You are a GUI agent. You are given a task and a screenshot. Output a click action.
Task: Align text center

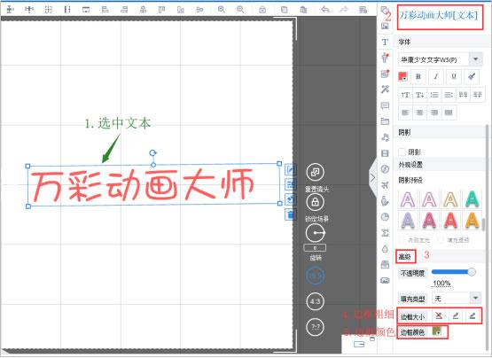pyautogui.click(x=420, y=113)
